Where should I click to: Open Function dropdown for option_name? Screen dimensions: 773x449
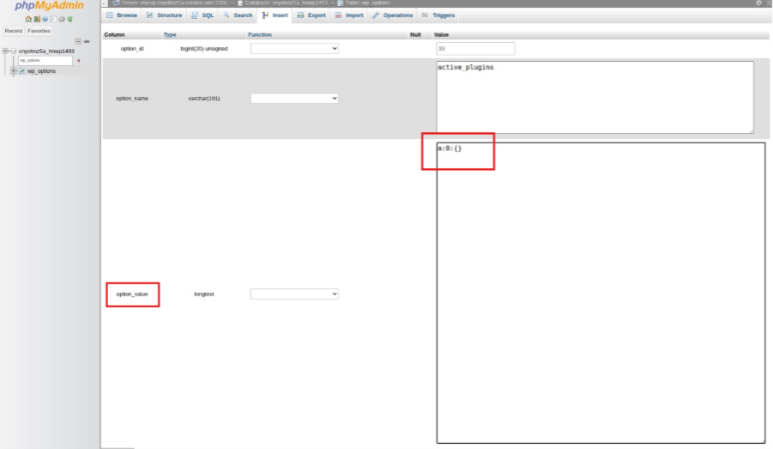(x=294, y=98)
